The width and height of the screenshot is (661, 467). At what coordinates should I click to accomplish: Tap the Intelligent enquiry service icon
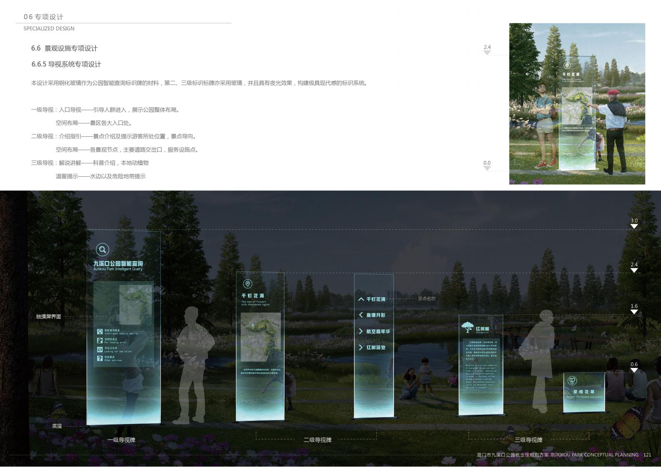coord(100,332)
